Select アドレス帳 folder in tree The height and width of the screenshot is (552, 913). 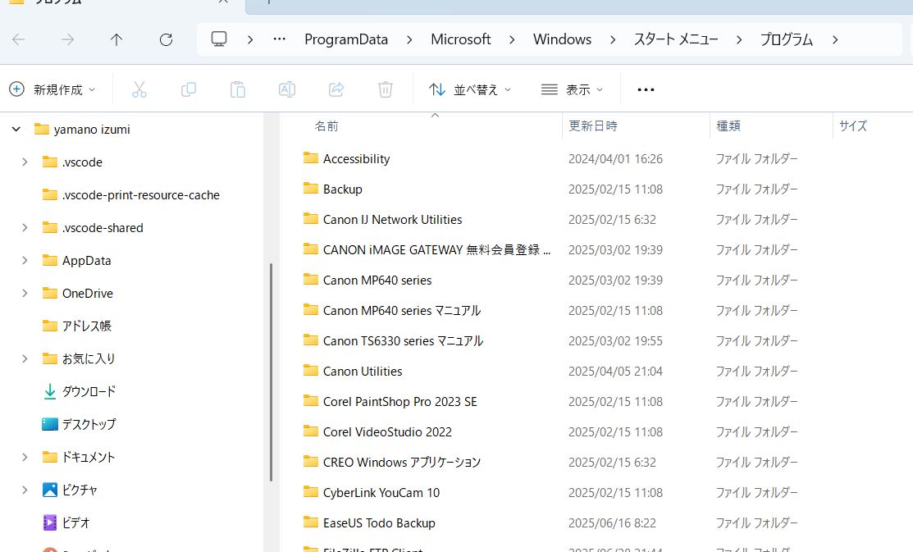(87, 326)
